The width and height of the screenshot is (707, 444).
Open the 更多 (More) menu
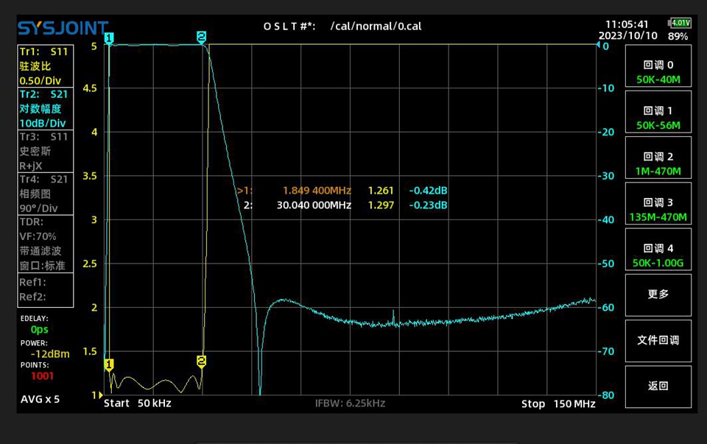tap(658, 295)
